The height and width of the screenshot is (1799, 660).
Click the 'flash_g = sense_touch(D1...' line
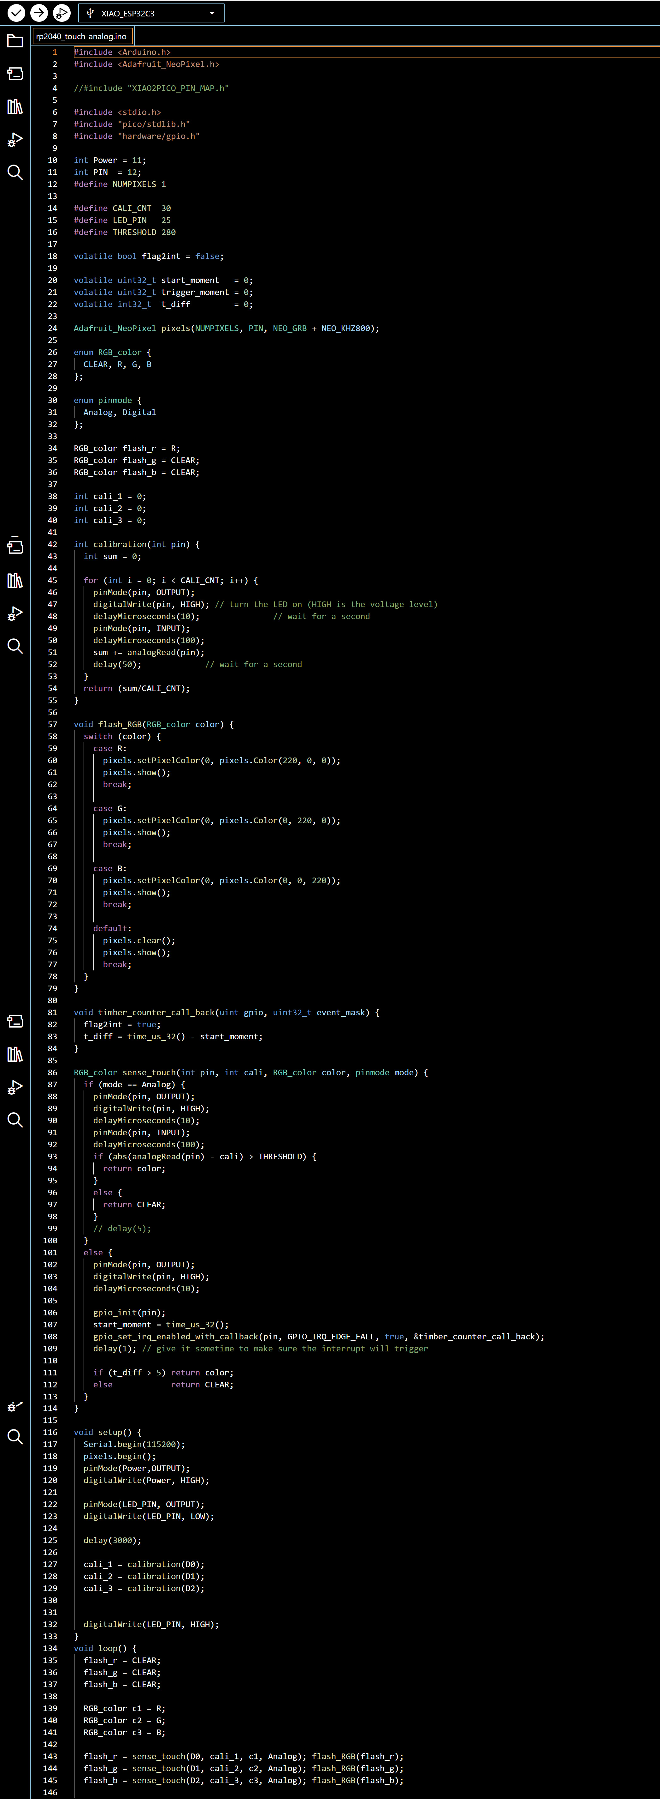click(244, 1769)
